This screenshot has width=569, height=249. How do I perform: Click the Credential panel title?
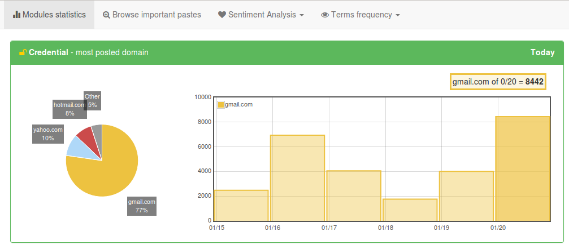tap(49, 52)
